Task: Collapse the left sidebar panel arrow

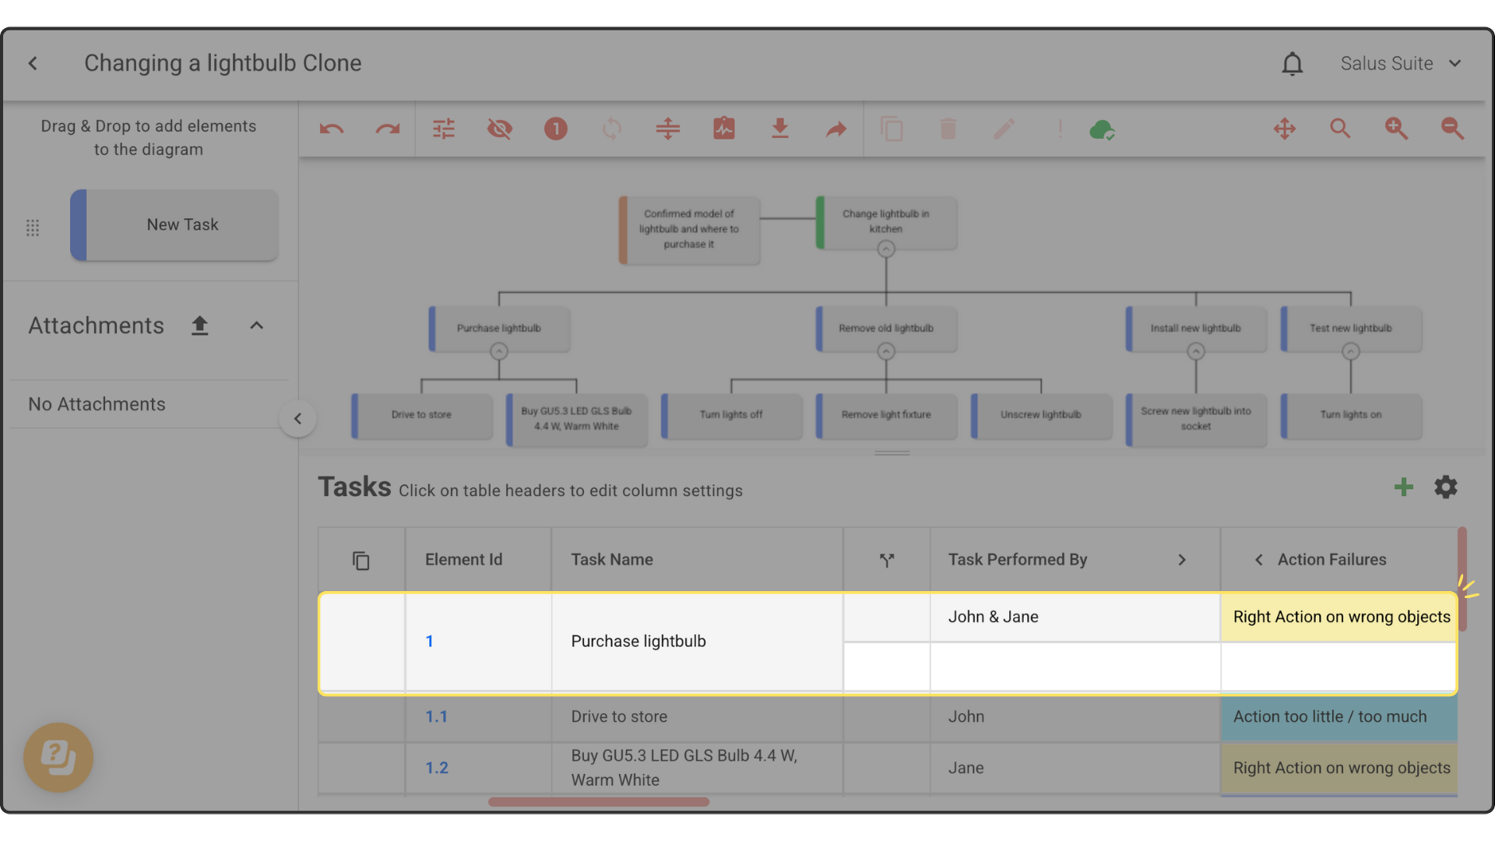Action: pos(297,419)
